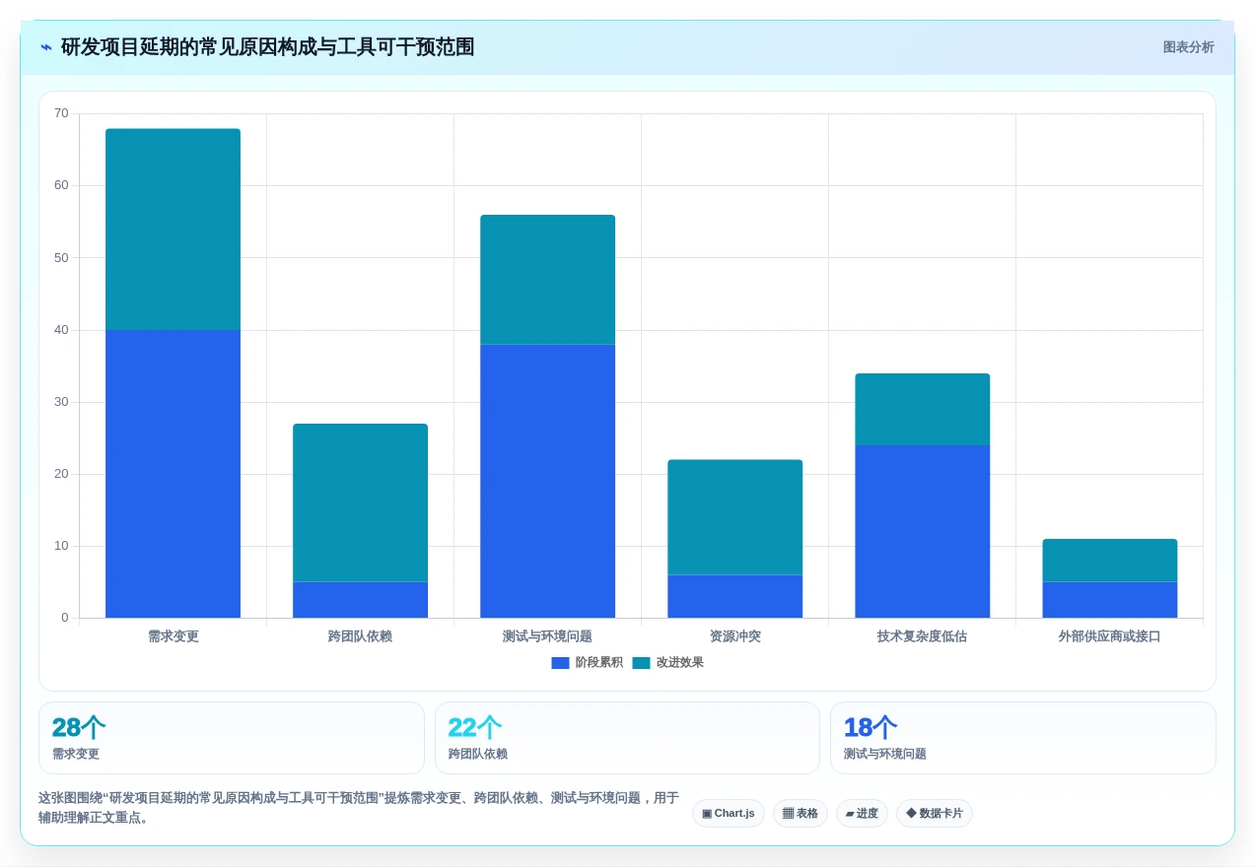Click the blue segment of the 技术复杂度低估 bar
1255x867 pixels.
click(922, 531)
